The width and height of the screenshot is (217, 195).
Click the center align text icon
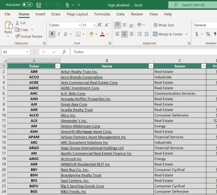125,34
